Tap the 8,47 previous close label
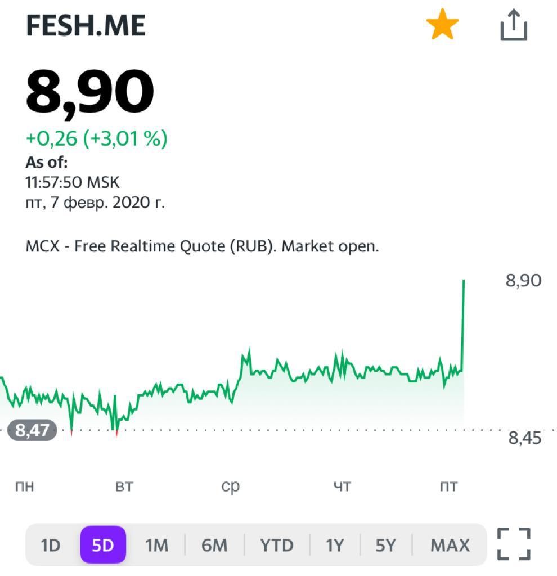The height and width of the screenshot is (576, 557). click(32, 430)
